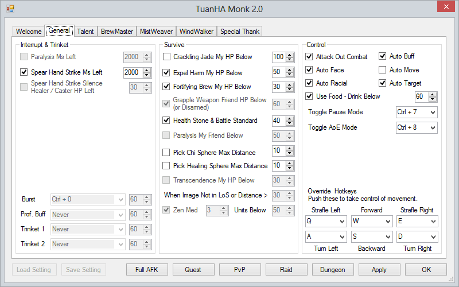
Task: Switch to the BrewMaster tab
Action: pyautogui.click(x=116, y=32)
